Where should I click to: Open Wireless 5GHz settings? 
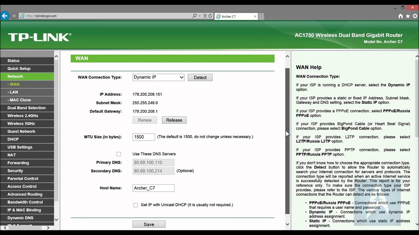27,123
